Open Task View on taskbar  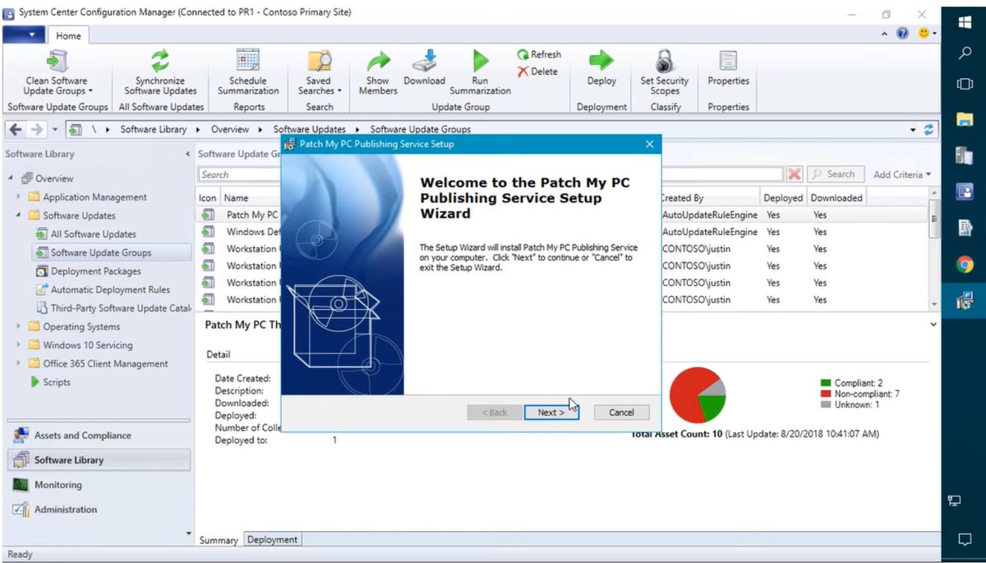pos(965,84)
